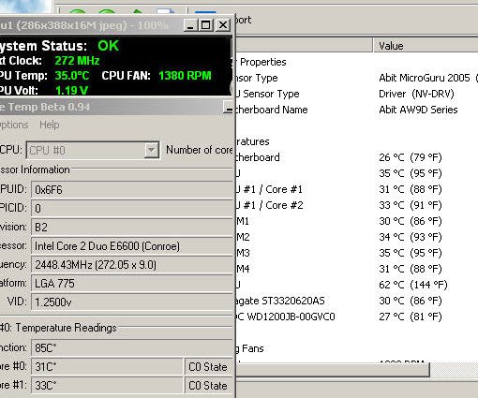Minimize the Core Temp Beta 0.94 window

point(229,108)
